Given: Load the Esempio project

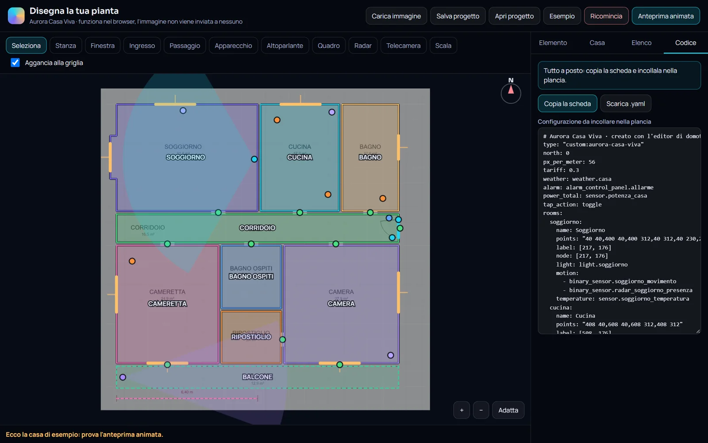Looking at the screenshot, I should [x=562, y=16].
